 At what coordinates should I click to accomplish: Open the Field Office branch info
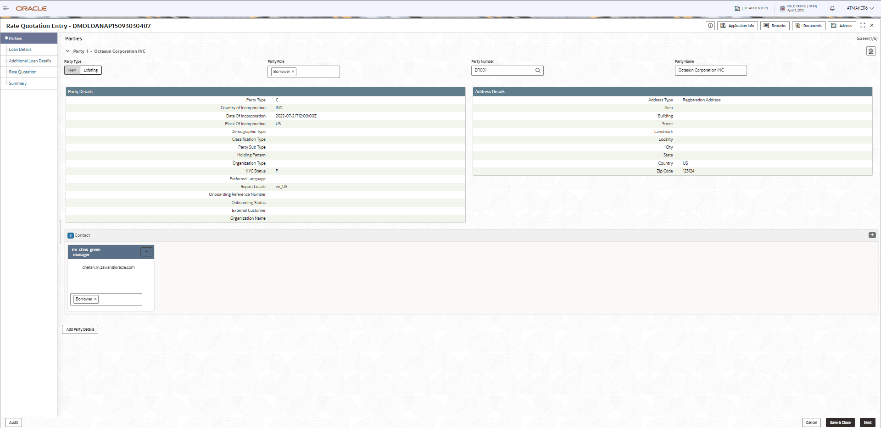798,8
